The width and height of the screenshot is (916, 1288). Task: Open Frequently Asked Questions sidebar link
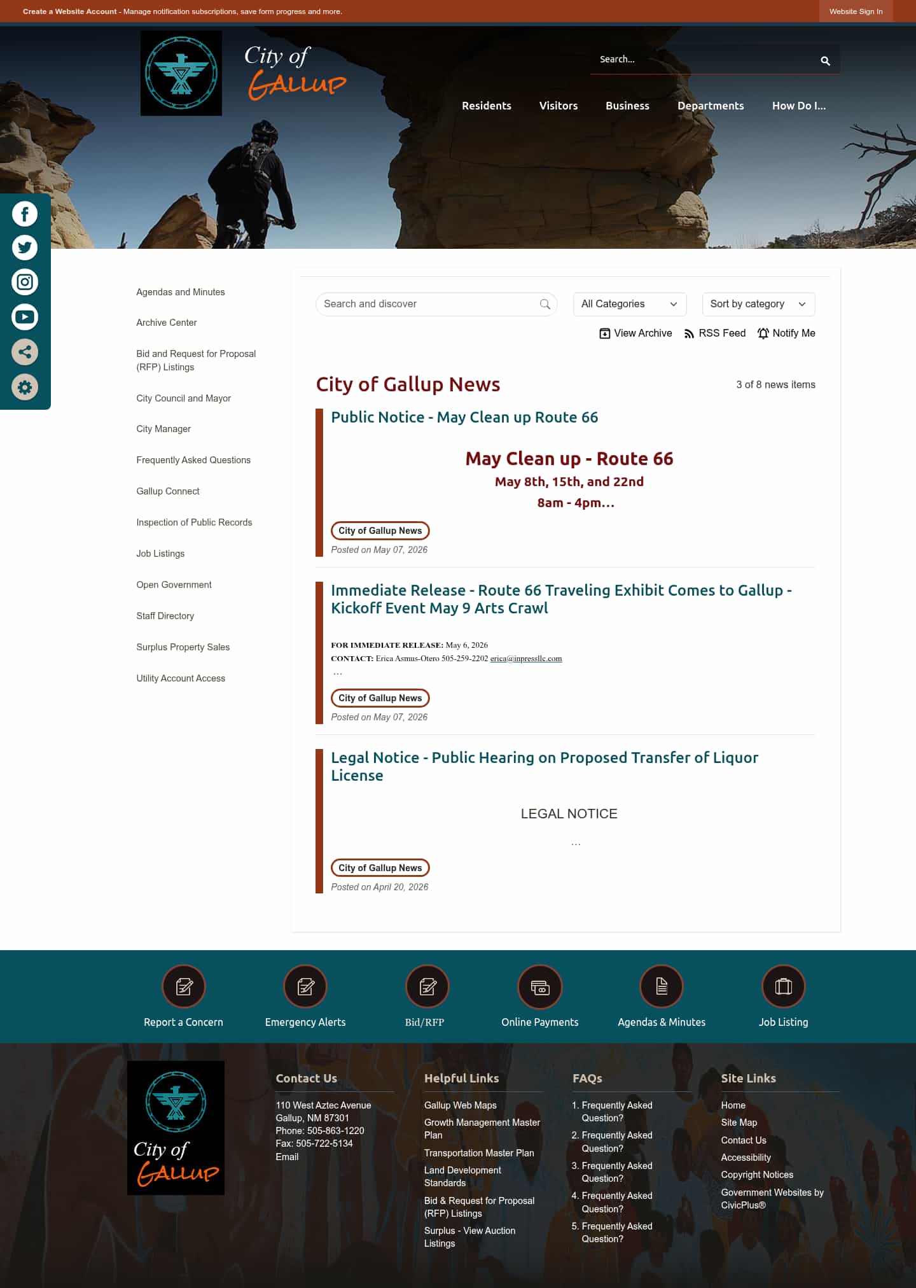[x=193, y=460]
